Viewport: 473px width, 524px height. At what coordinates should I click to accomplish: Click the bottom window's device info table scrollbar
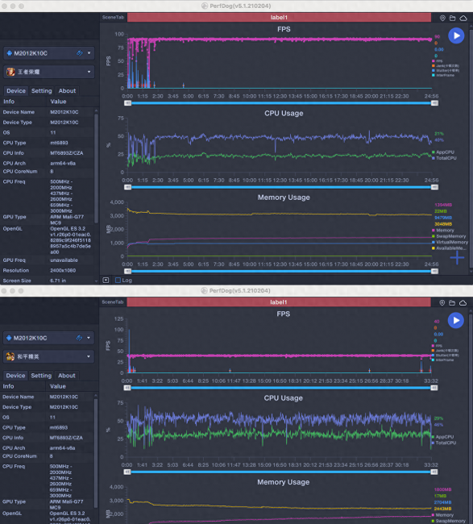[96, 454]
